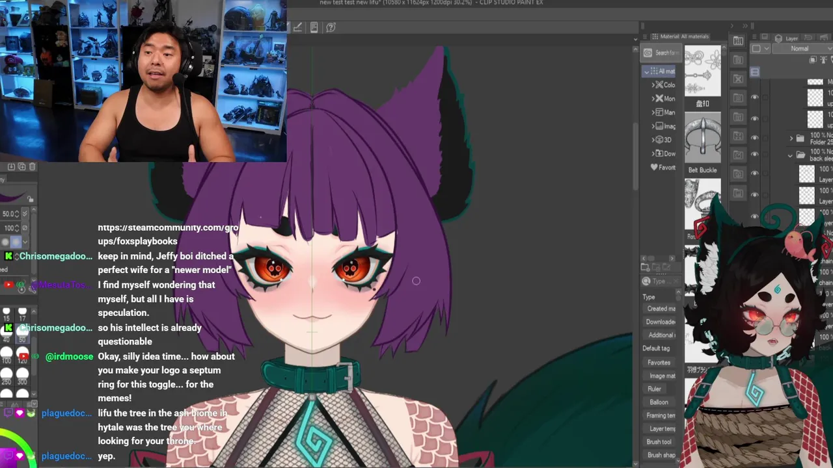Click the layer panel two-pane view icon
833x468 pixels.
(755, 72)
